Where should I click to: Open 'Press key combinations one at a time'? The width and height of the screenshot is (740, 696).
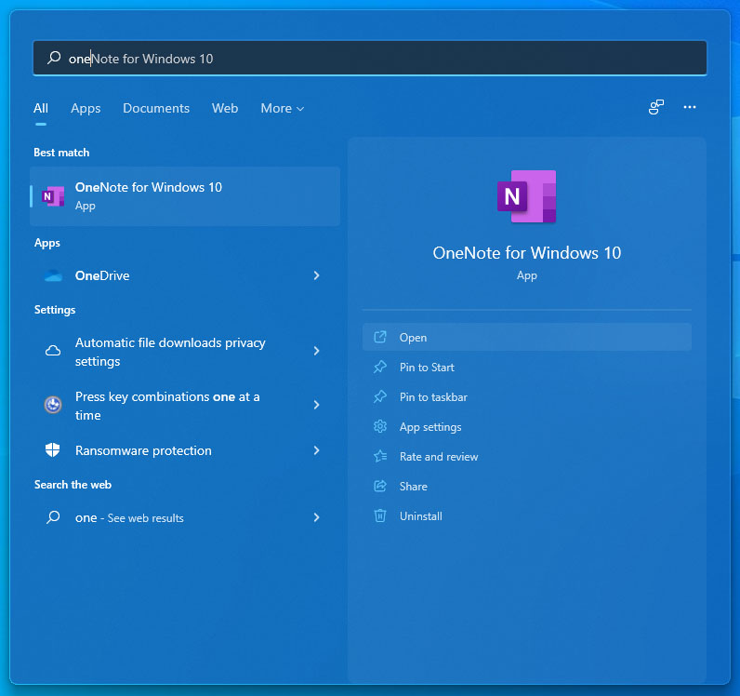tap(185, 405)
